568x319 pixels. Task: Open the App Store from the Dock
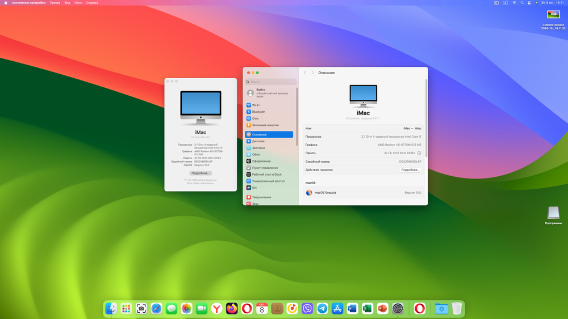[x=337, y=309]
